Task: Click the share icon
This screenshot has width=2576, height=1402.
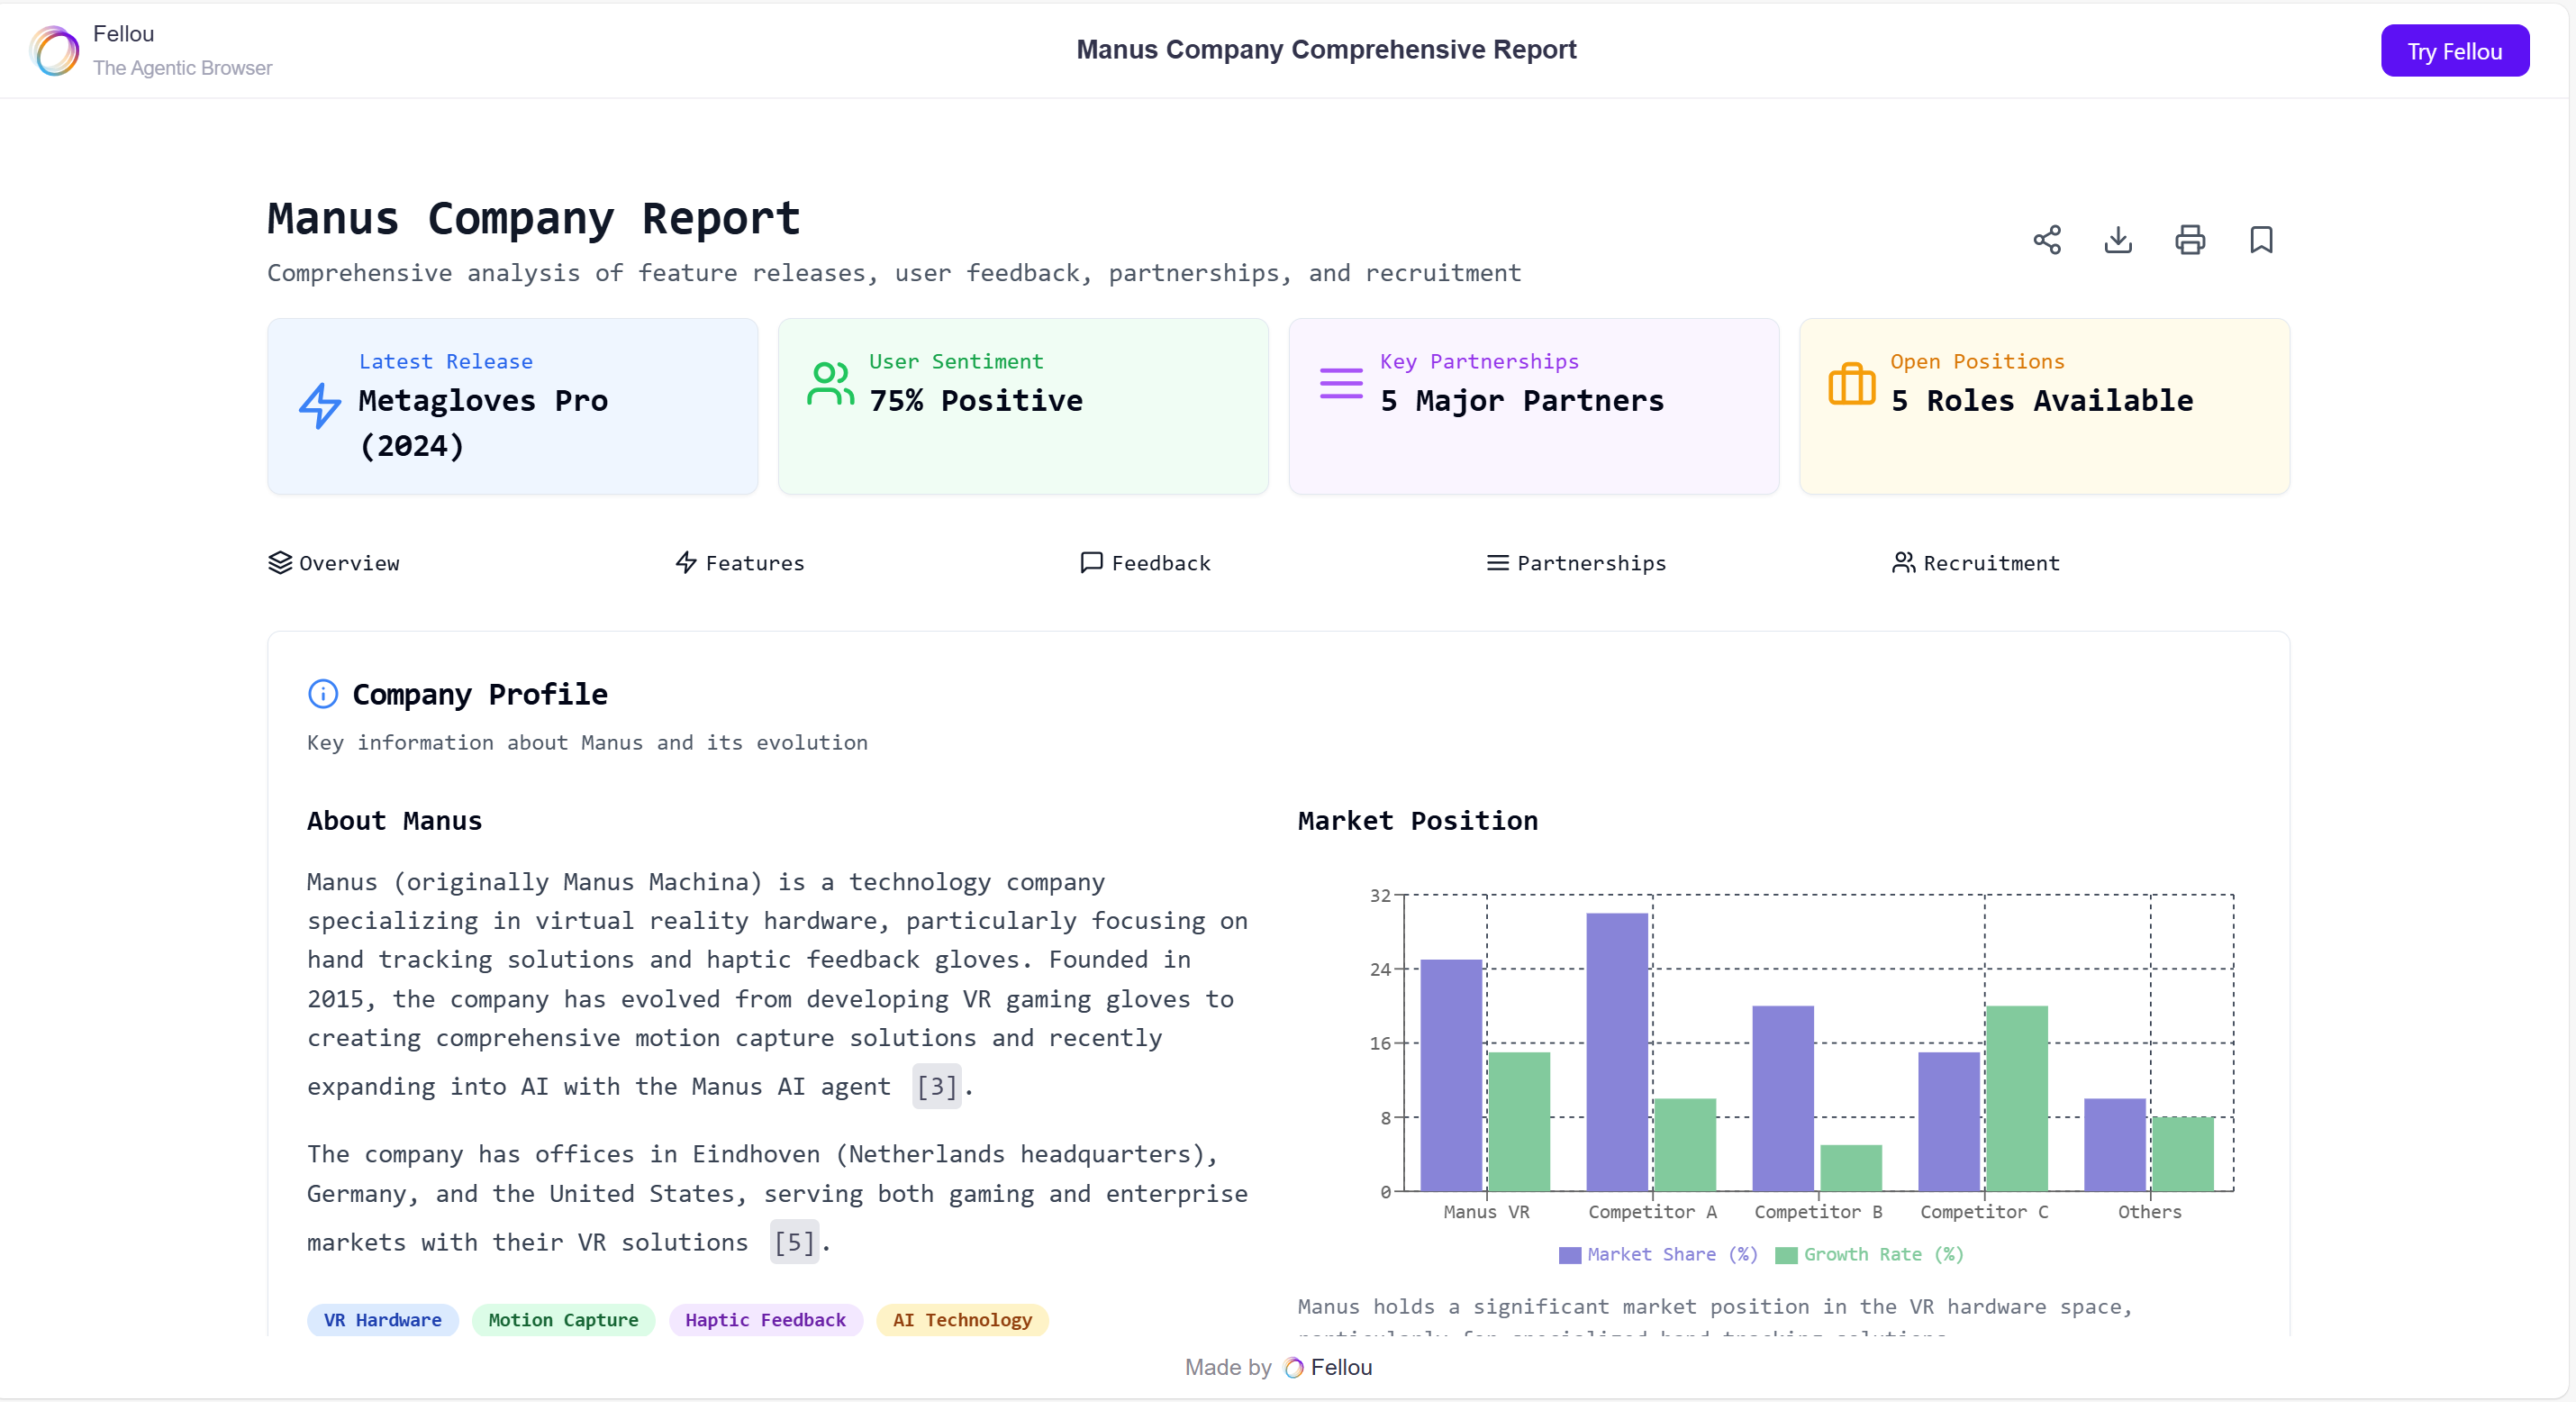Action: 2046,241
